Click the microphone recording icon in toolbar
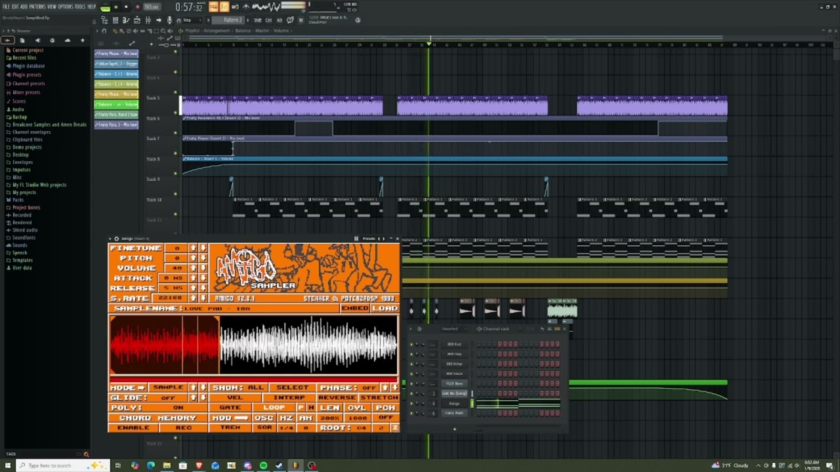This screenshot has height=472, width=840. pos(169,20)
